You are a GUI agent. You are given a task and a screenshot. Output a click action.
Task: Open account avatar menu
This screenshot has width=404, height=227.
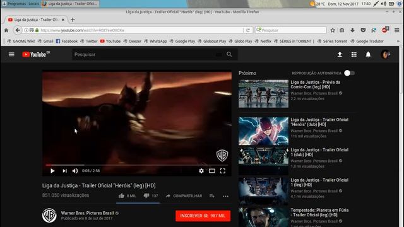[385, 54]
